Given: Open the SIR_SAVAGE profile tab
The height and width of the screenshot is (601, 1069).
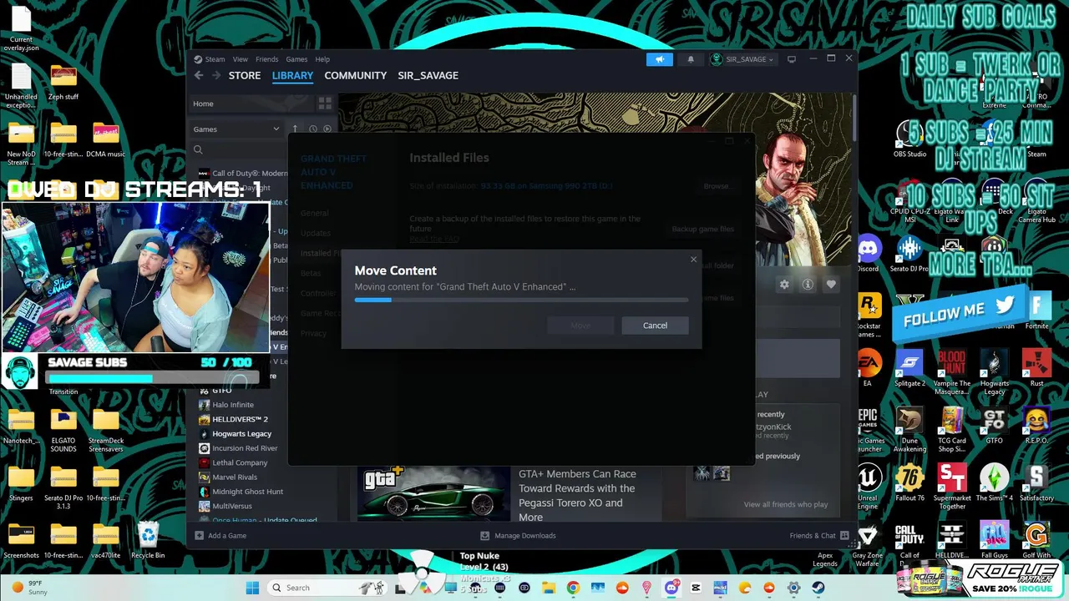Looking at the screenshot, I should pos(428,75).
